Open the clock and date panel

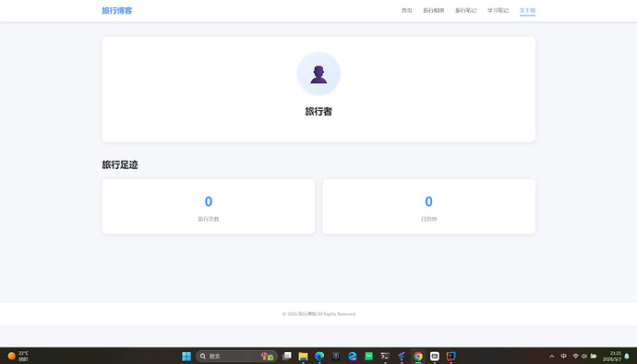click(612, 357)
